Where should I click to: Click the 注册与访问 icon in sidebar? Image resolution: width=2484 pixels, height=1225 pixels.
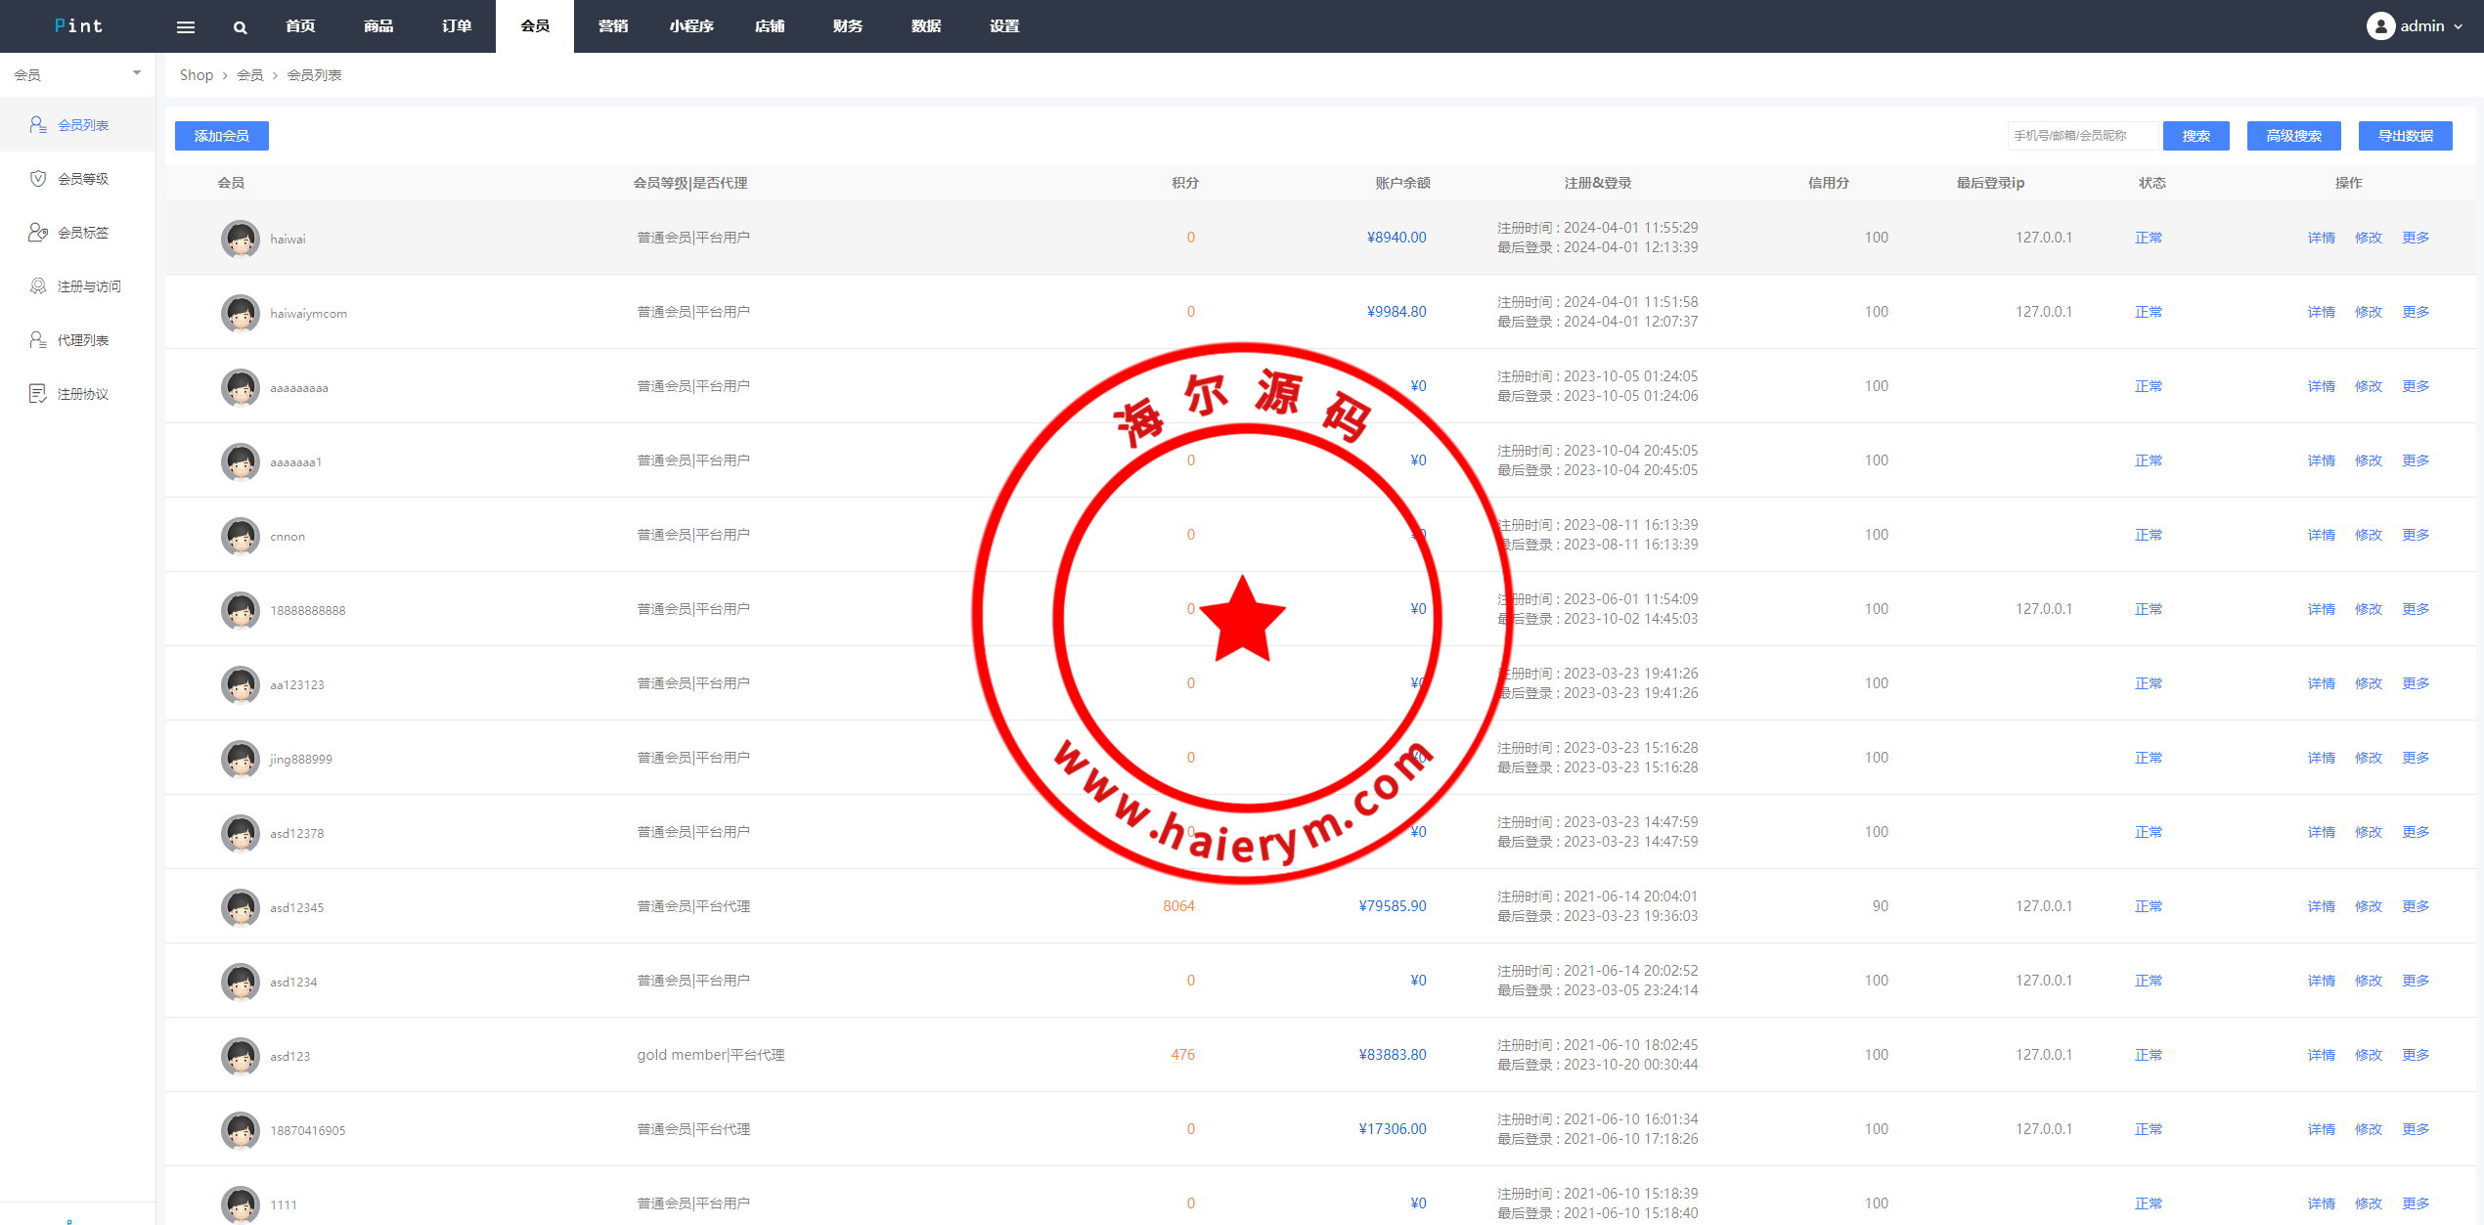click(x=38, y=285)
